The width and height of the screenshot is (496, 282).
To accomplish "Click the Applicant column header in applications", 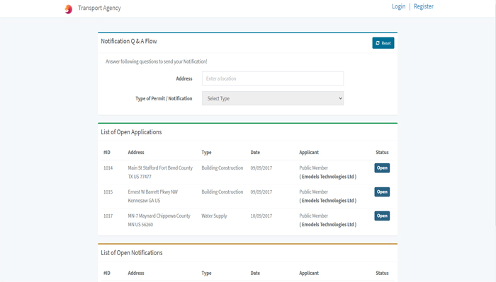I will click(x=309, y=153).
